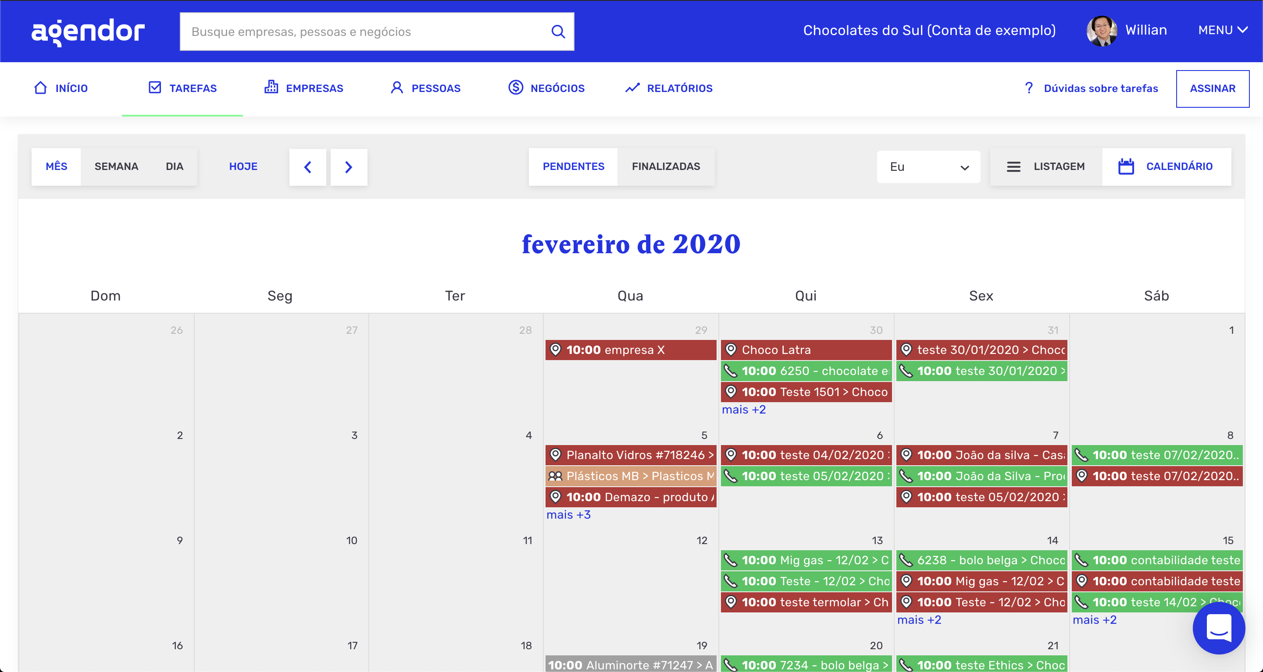Open the EMPRESAS tab
Screen dimensions: 1263x672
(x=303, y=88)
